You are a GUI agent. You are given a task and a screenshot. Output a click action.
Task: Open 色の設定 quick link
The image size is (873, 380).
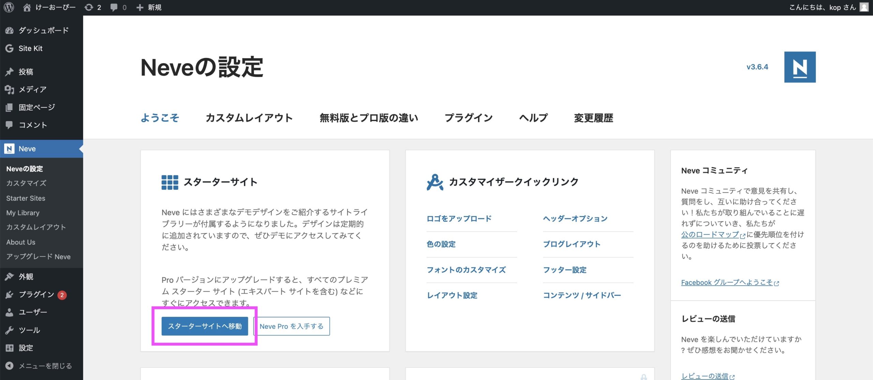tap(441, 244)
